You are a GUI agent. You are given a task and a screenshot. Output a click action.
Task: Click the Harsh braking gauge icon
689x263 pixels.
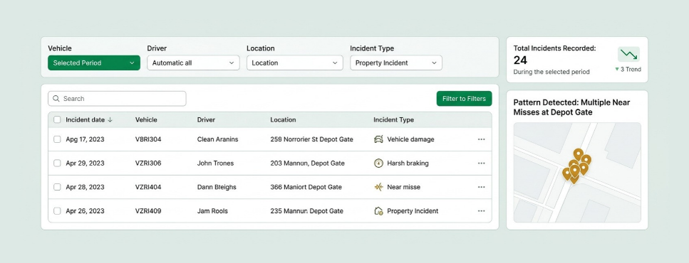378,163
